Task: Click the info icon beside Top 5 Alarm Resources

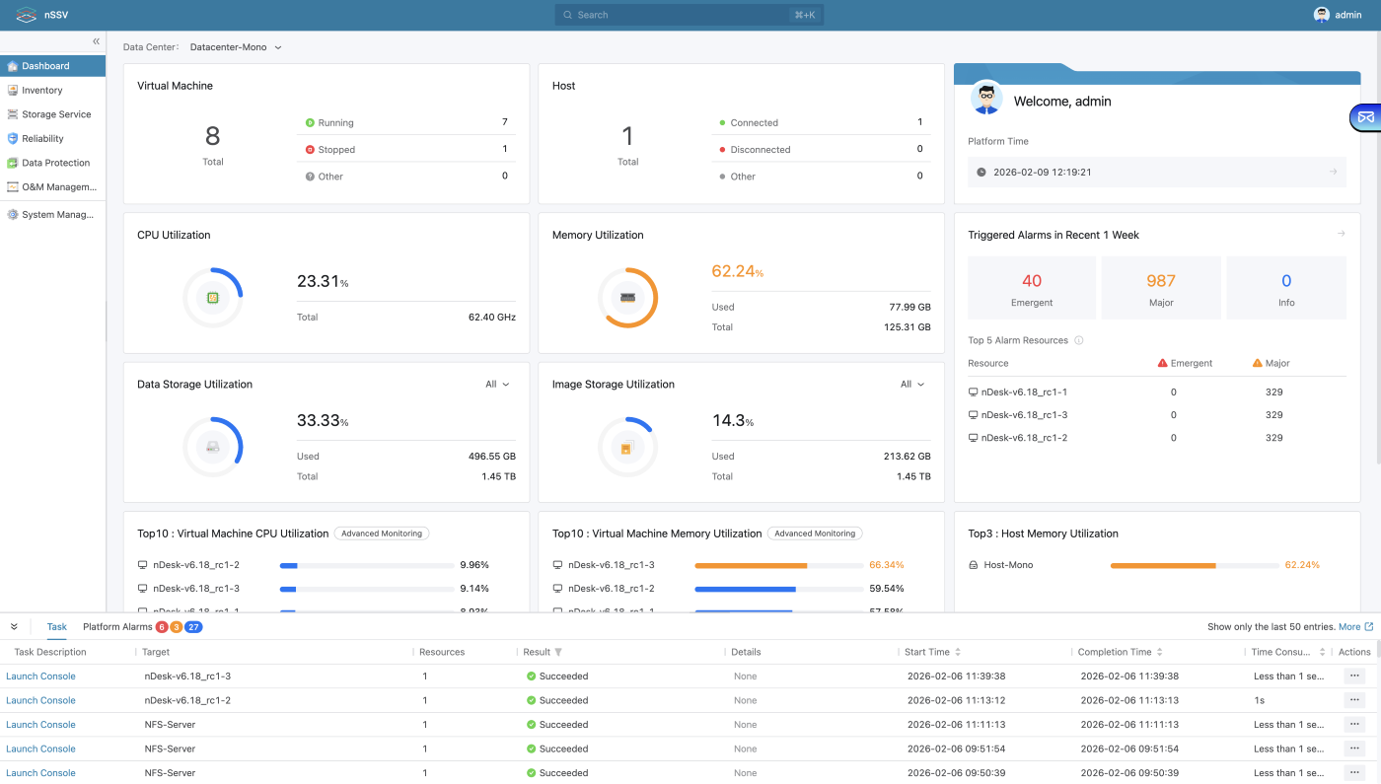Action: [x=1078, y=341]
